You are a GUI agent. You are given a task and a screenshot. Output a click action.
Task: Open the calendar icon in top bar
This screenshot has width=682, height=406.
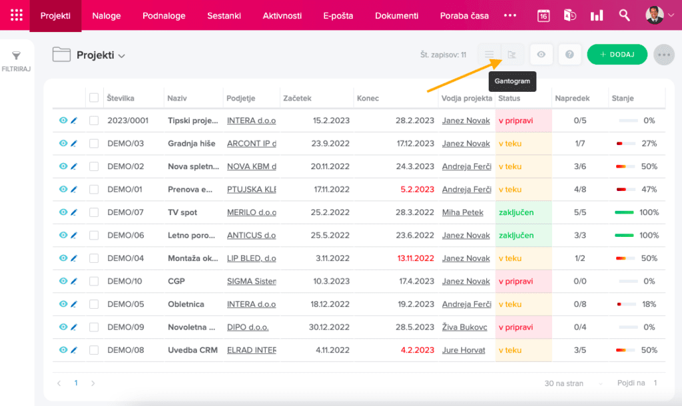coord(543,15)
